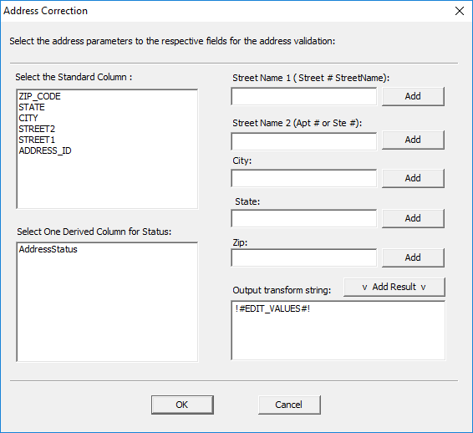Image resolution: width=473 pixels, height=433 pixels.
Task: Click inside the Output transform string box
Action: (x=338, y=330)
